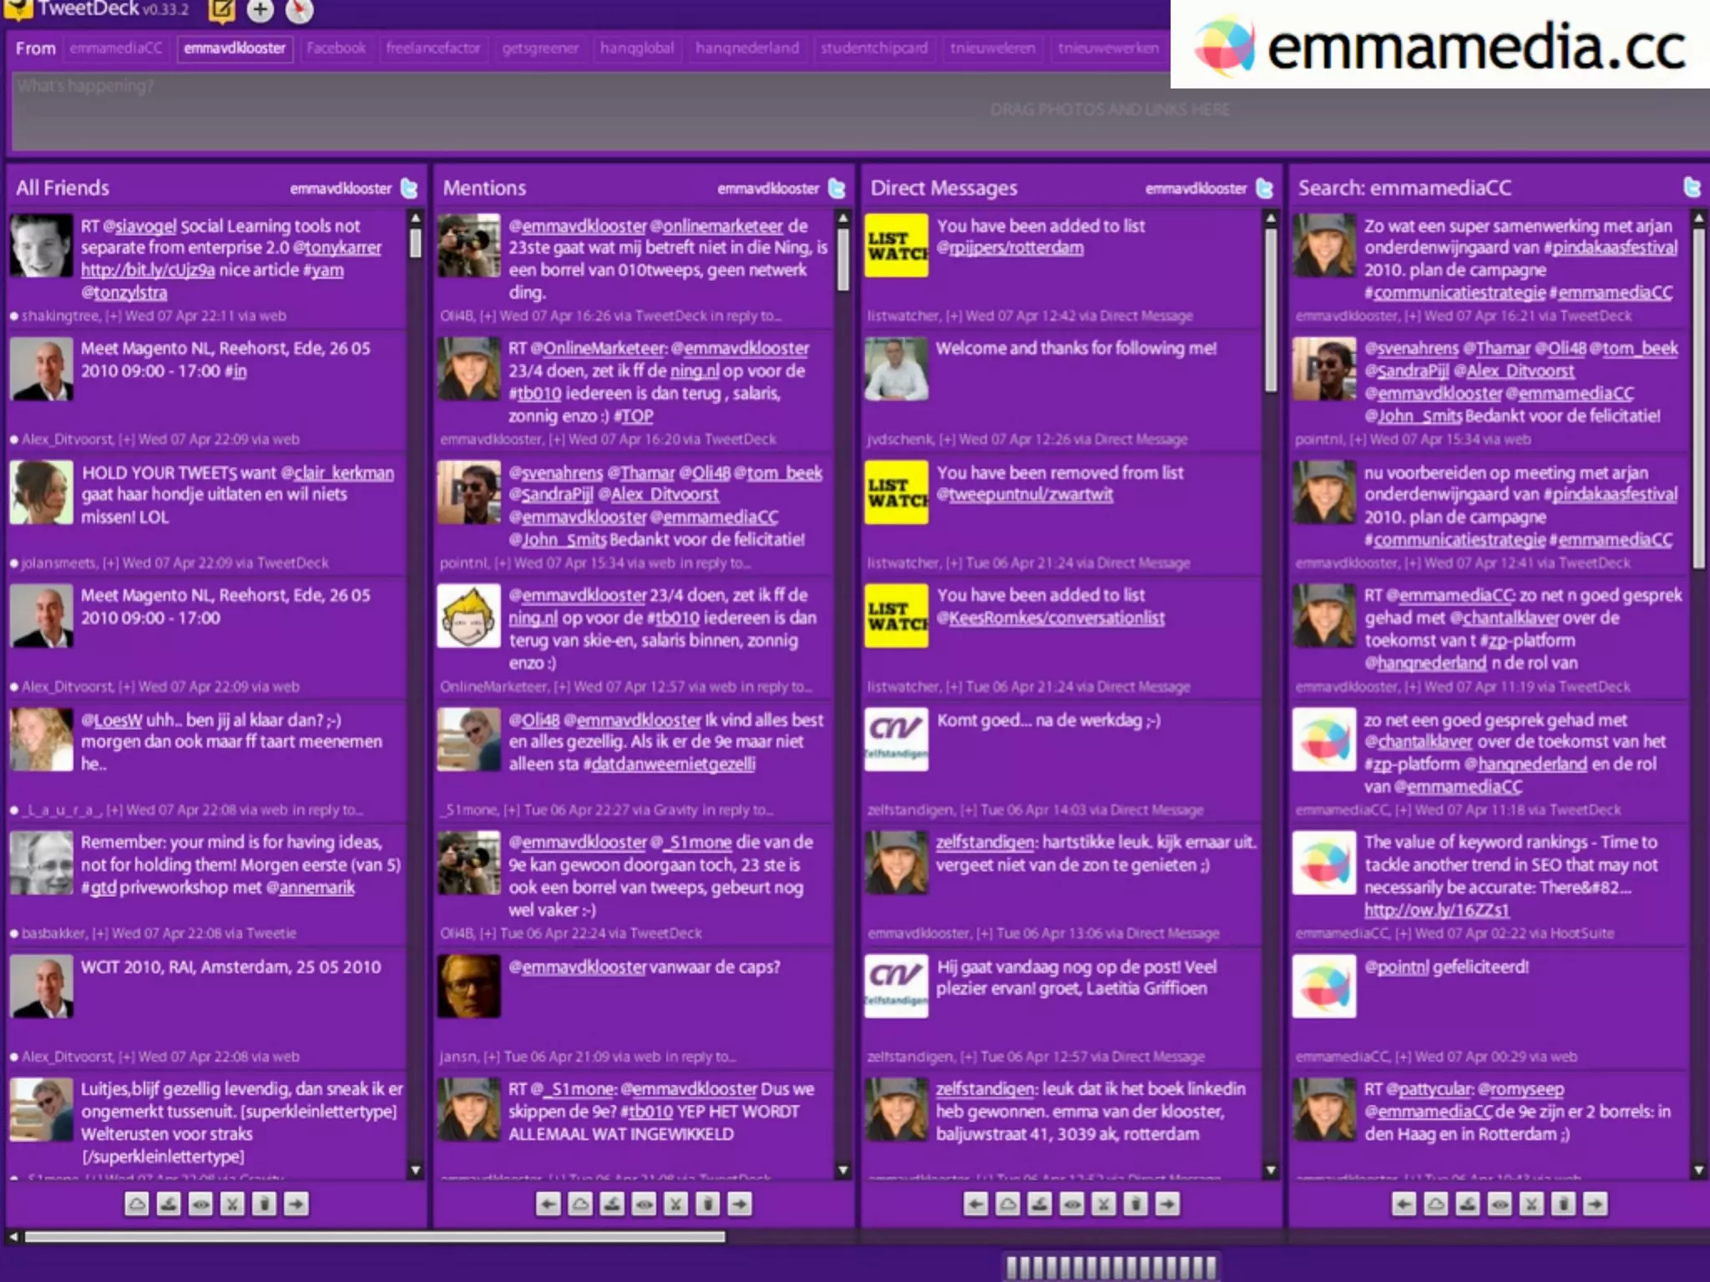The image size is (1710, 1282).
Task: Toggle the Facebook sending account
Action: (x=336, y=48)
